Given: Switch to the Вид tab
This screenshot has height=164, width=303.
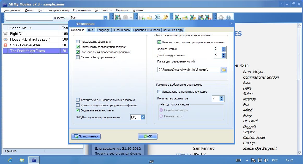Looking at the screenshot, I should [90, 30].
